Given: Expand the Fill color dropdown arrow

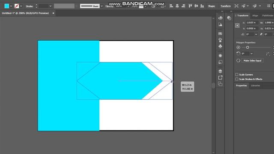Looking at the screenshot, I should (11, 6).
